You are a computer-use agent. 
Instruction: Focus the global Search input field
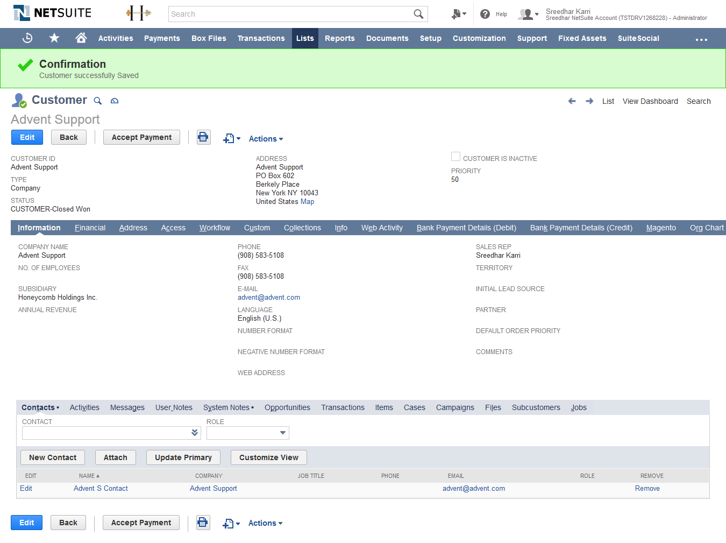click(290, 14)
